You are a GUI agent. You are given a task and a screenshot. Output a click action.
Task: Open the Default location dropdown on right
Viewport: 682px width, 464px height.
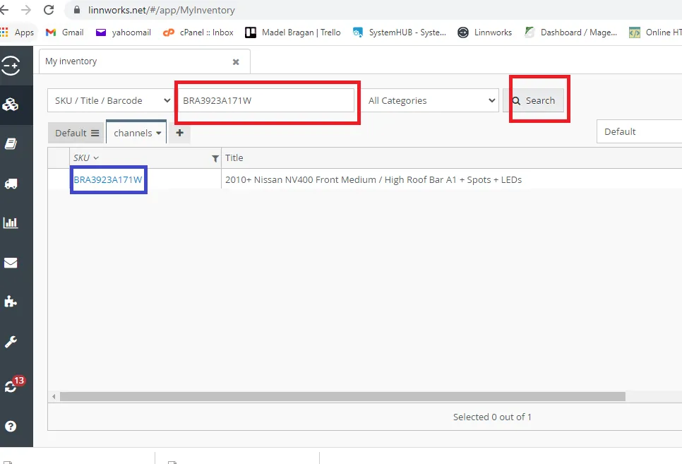[640, 131]
